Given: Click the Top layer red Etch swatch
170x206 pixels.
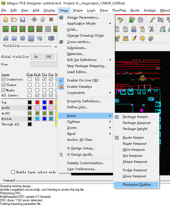Looking at the screenshot, I should 37,102.
